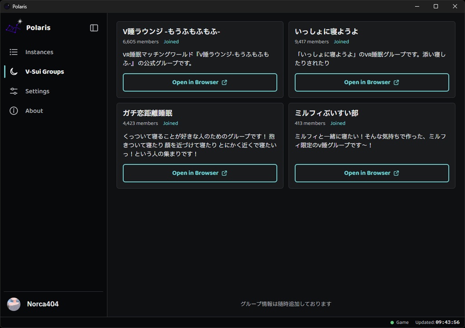Click external link icon on V睡ラウンジ button
465x328 pixels.
coord(224,82)
